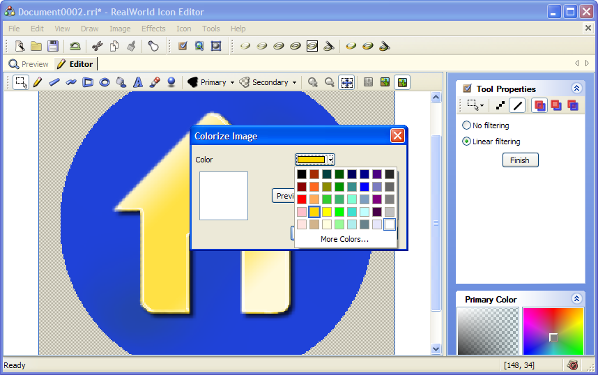Toggle the first red-blue blending mode icon
Viewport: 598px width, 375px height.
539,105
